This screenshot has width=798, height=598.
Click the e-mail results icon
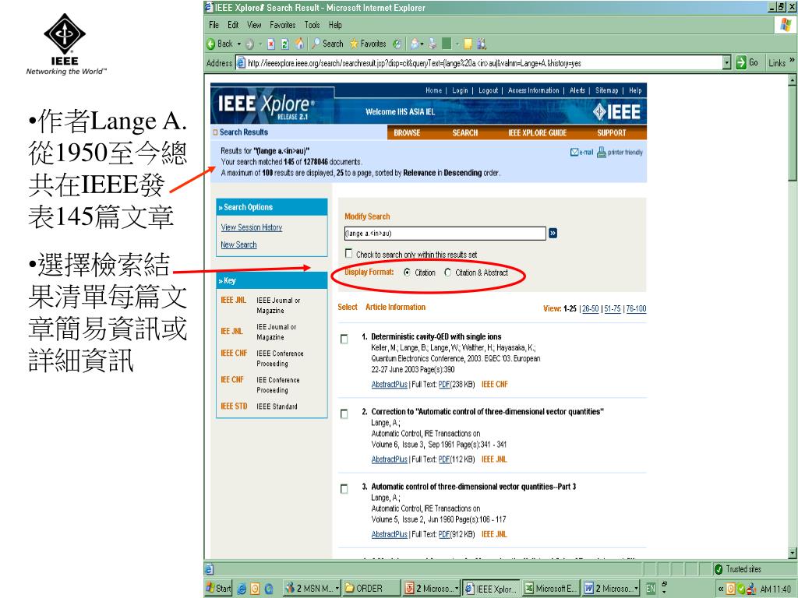(581, 152)
